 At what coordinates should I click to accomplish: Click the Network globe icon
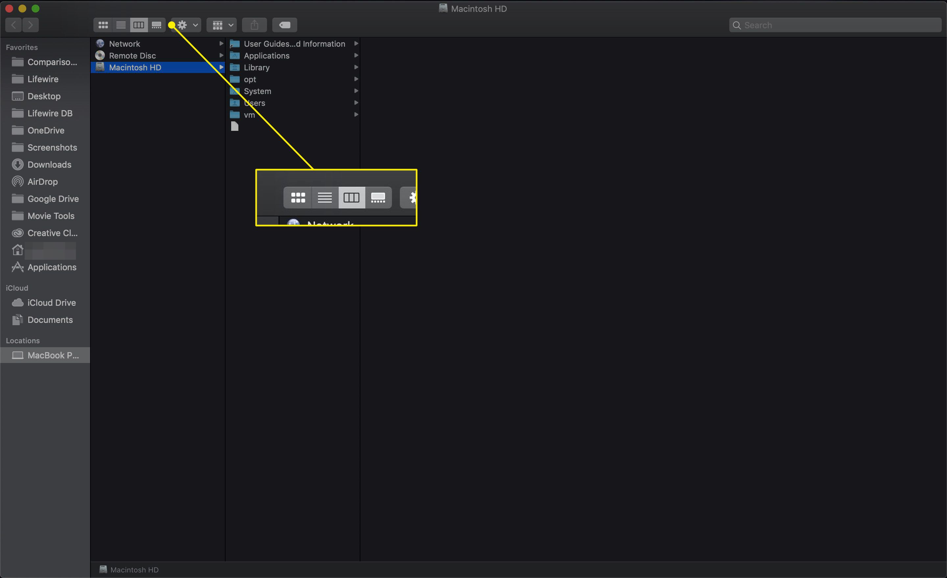click(100, 43)
